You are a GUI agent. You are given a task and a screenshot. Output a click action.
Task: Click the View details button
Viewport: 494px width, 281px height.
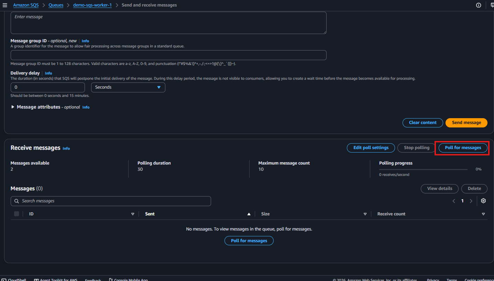coord(440,189)
